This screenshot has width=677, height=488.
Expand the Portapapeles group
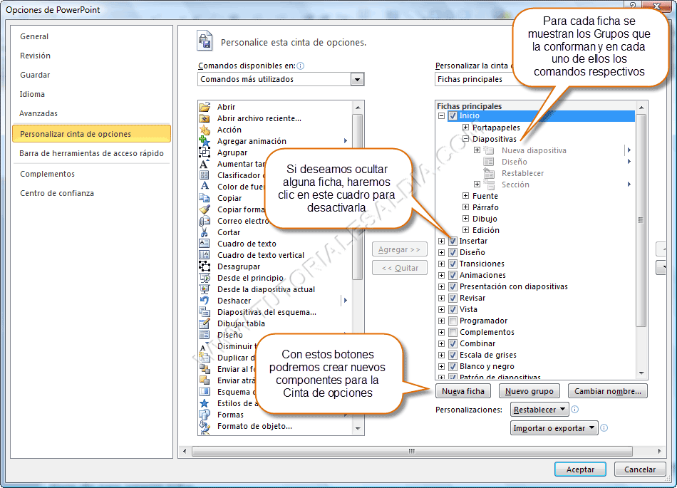coord(465,128)
